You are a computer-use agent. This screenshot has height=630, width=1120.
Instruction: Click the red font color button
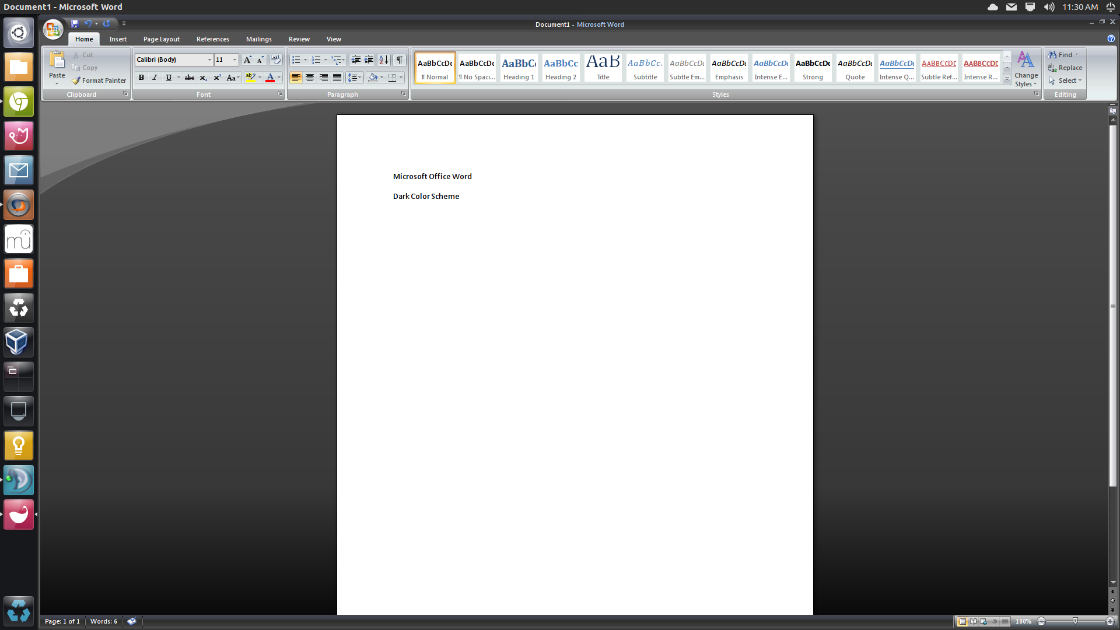270,78
